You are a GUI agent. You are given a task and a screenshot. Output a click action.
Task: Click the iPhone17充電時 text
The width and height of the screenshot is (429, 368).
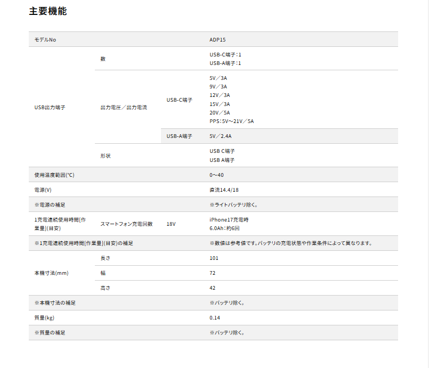(229, 219)
